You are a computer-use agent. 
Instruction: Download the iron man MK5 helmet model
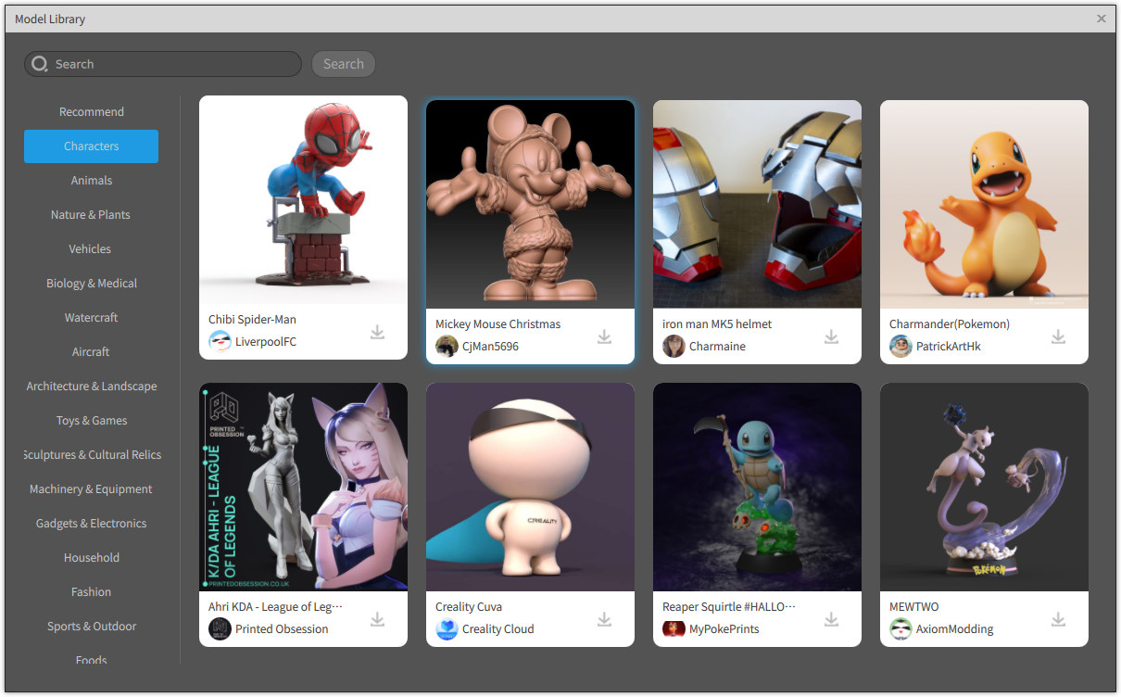coord(831,336)
